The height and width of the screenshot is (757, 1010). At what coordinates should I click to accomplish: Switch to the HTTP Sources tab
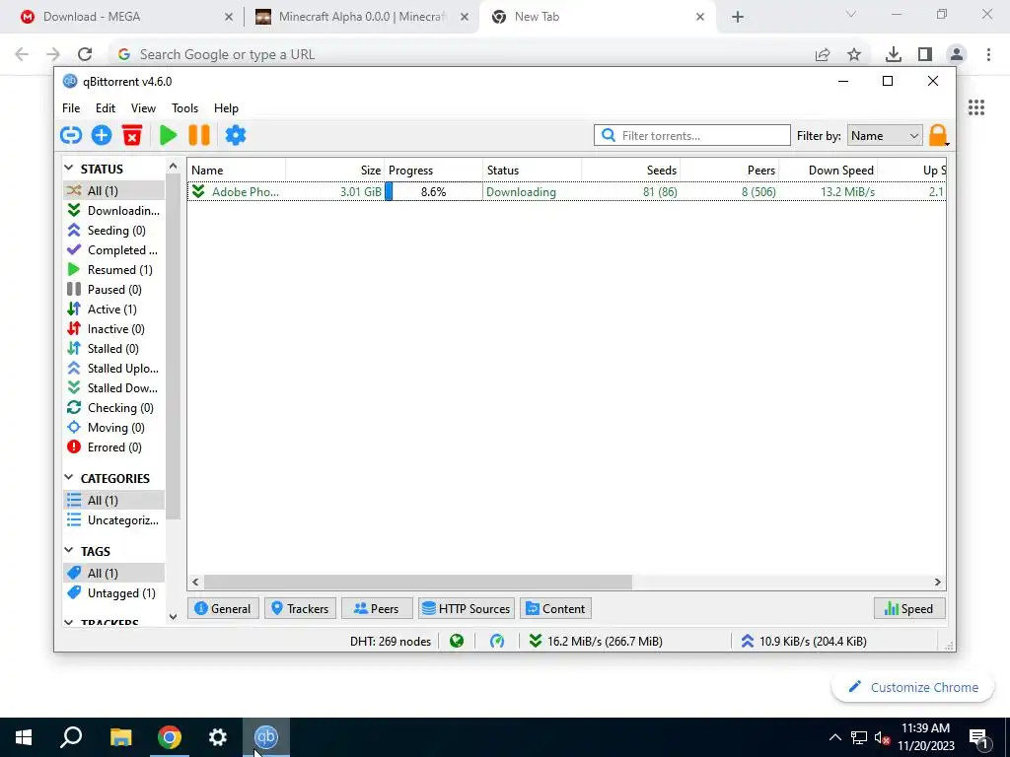click(x=467, y=608)
